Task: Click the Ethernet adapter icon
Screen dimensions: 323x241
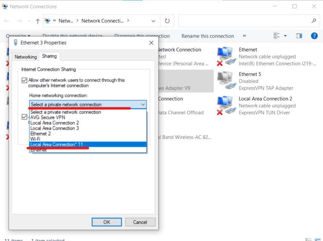Action: (x=226, y=56)
